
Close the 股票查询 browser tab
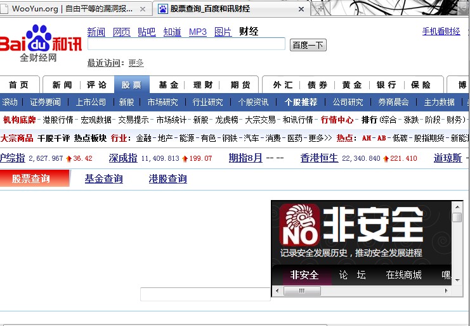point(301,9)
